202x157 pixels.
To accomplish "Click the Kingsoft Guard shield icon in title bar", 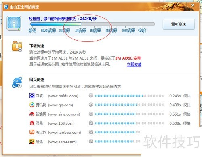I will [x=6, y=7].
